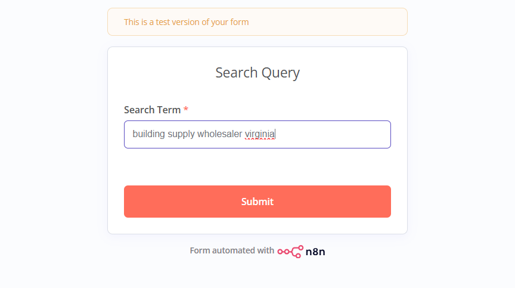The height and width of the screenshot is (288, 515).
Task: Click the 'This is a test version' banner text
Action: coord(186,22)
